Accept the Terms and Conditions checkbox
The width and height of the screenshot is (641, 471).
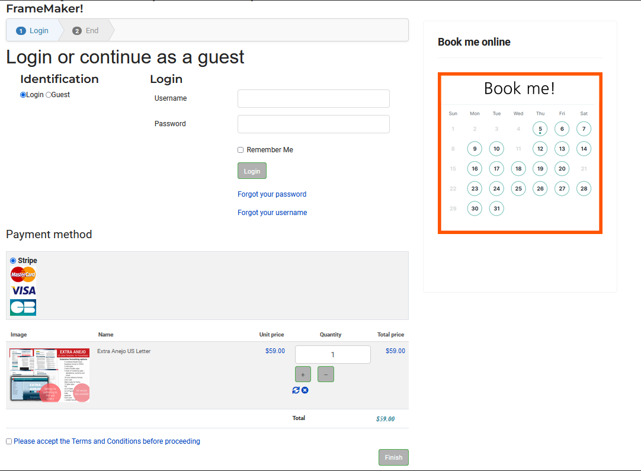9,441
